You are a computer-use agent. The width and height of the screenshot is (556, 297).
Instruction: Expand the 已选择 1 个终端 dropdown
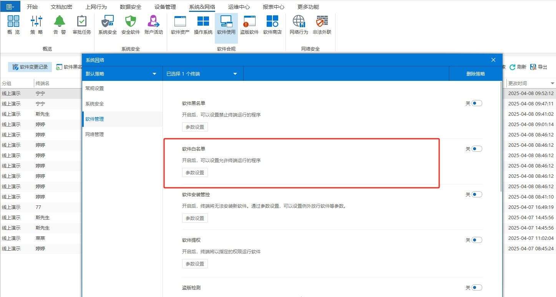[202, 73]
